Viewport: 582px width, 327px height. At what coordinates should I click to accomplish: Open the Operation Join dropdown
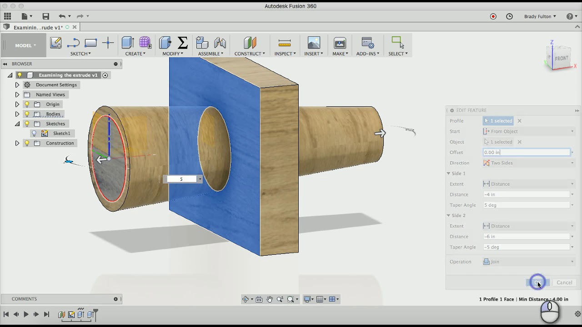(x=527, y=262)
